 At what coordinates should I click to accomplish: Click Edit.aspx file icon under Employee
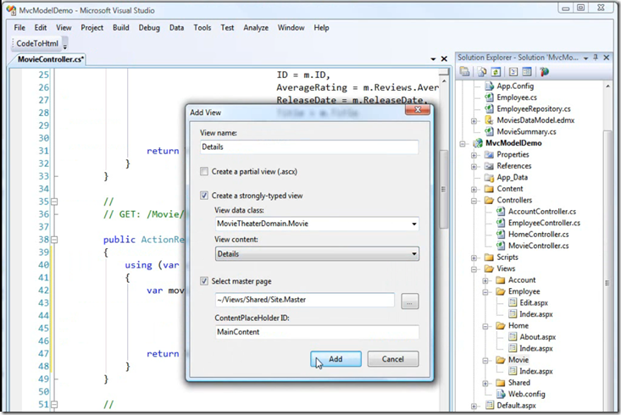tap(513, 302)
